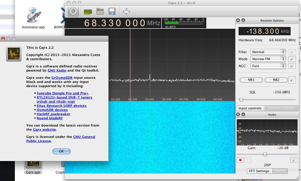
Task: Open RTL2832U-based DVB-T tuners link
Action: pyautogui.click(x=64, y=99)
